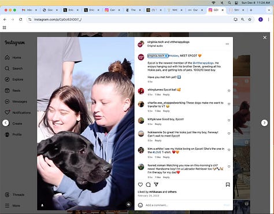Open Spotlight search in menu bar
Screen dimensions: 274x214
(229, 3)
